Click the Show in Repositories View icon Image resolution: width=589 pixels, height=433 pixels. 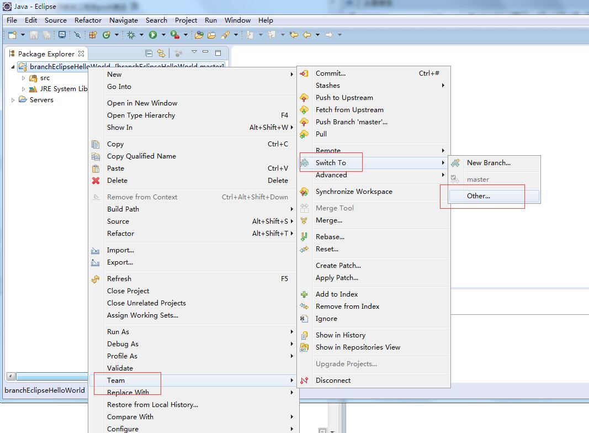click(304, 347)
